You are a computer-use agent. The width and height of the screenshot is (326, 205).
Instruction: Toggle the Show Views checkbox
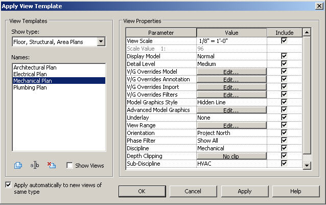[69, 166]
